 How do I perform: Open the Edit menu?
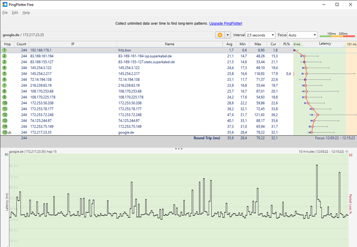point(15,13)
